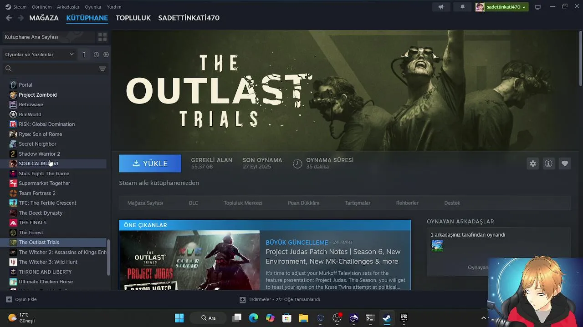The width and height of the screenshot is (583, 327).
Task: Select Stick Fight: The Game
Action: 44,173
